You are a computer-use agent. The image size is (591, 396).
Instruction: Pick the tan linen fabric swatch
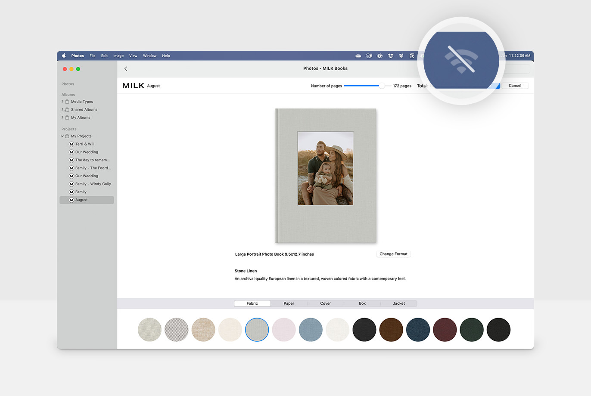(x=203, y=330)
